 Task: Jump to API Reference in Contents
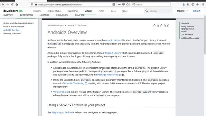pyautogui.click(x=187, y=34)
